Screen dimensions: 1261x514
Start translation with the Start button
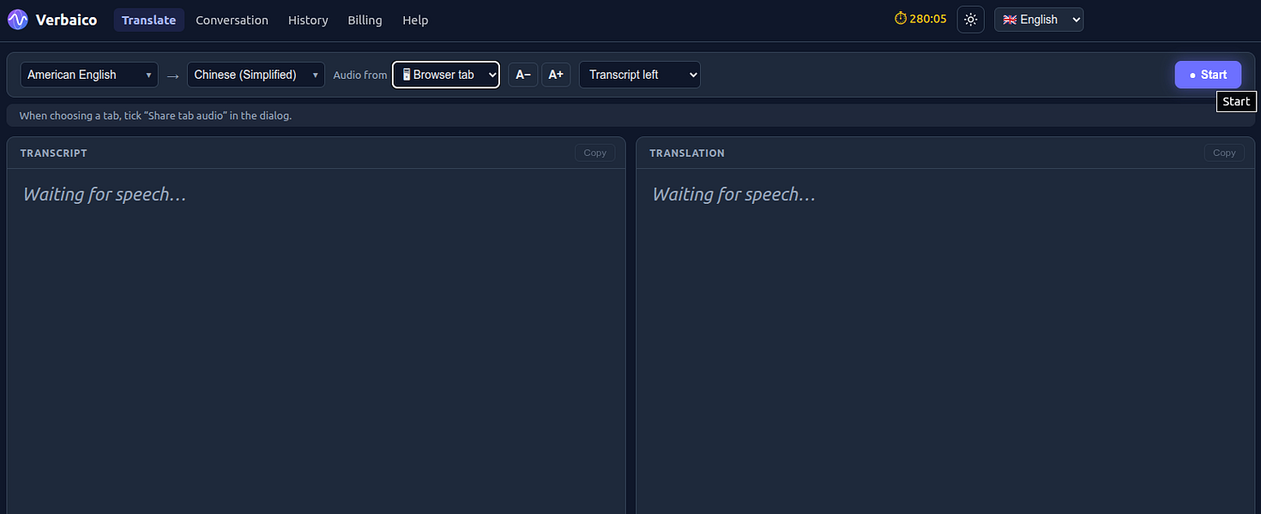(1208, 75)
